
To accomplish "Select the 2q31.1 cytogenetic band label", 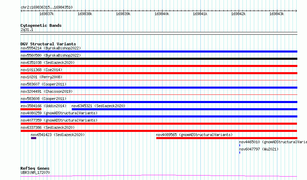I will [27, 30].
